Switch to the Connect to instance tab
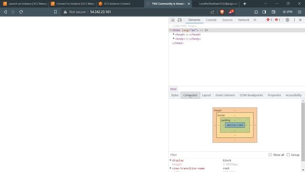The image size is (305, 172). click(73, 4)
